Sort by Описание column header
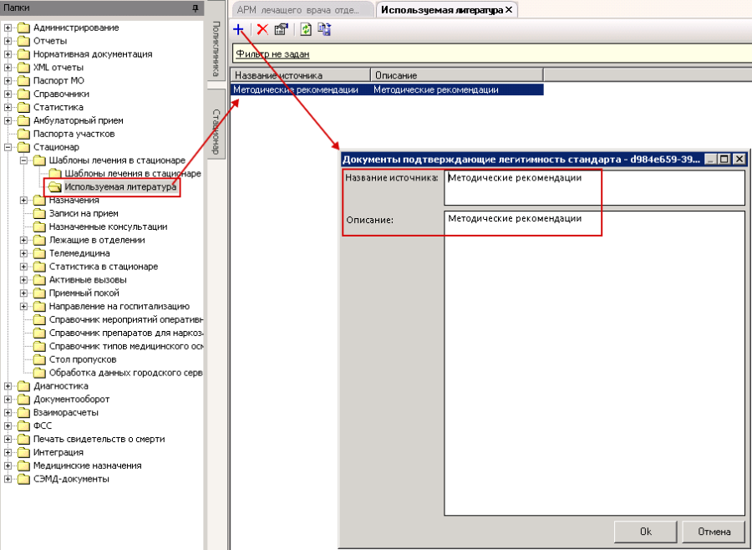The image size is (752, 550). point(456,75)
